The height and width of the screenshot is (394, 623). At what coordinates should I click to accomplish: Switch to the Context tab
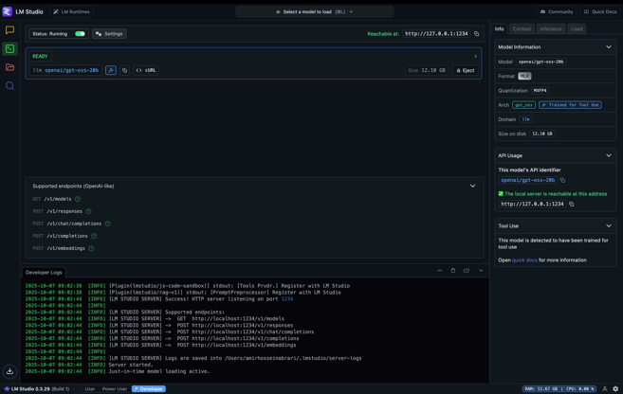pyautogui.click(x=522, y=28)
